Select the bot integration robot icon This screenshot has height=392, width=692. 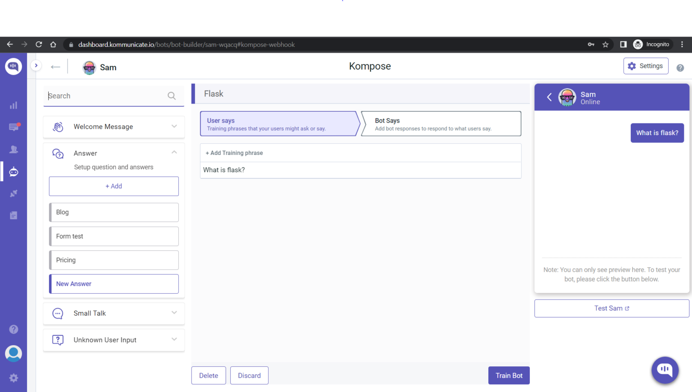tap(14, 172)
